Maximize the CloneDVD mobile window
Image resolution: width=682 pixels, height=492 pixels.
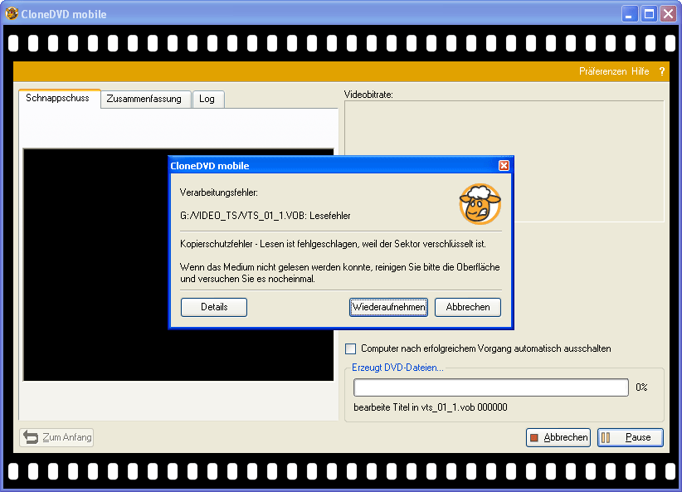[649, 14]
